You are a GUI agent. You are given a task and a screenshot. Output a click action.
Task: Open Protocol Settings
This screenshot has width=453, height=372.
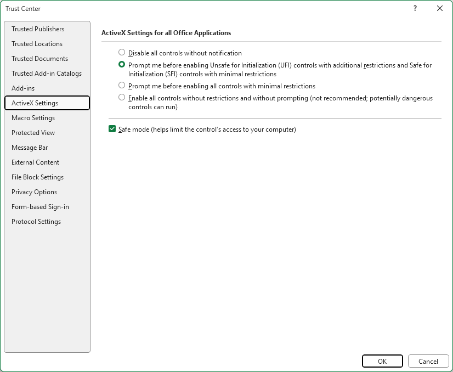click(36, 221)
